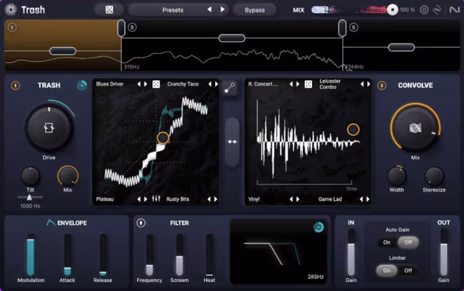Click the high band gain handle

tap(401, 47)
